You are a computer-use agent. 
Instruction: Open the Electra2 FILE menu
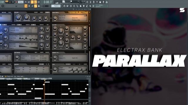point(10,12)
